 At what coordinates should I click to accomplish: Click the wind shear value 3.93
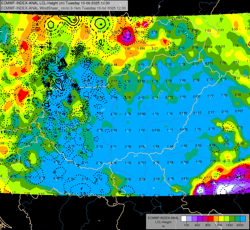[x=234, y=29]
